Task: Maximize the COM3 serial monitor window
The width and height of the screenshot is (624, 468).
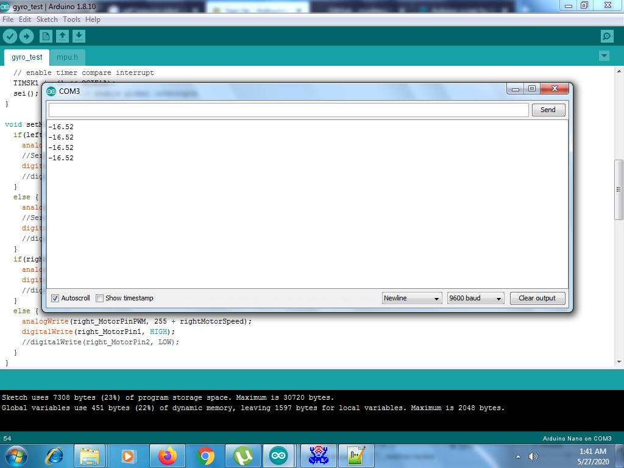Action: click(531, 89)
